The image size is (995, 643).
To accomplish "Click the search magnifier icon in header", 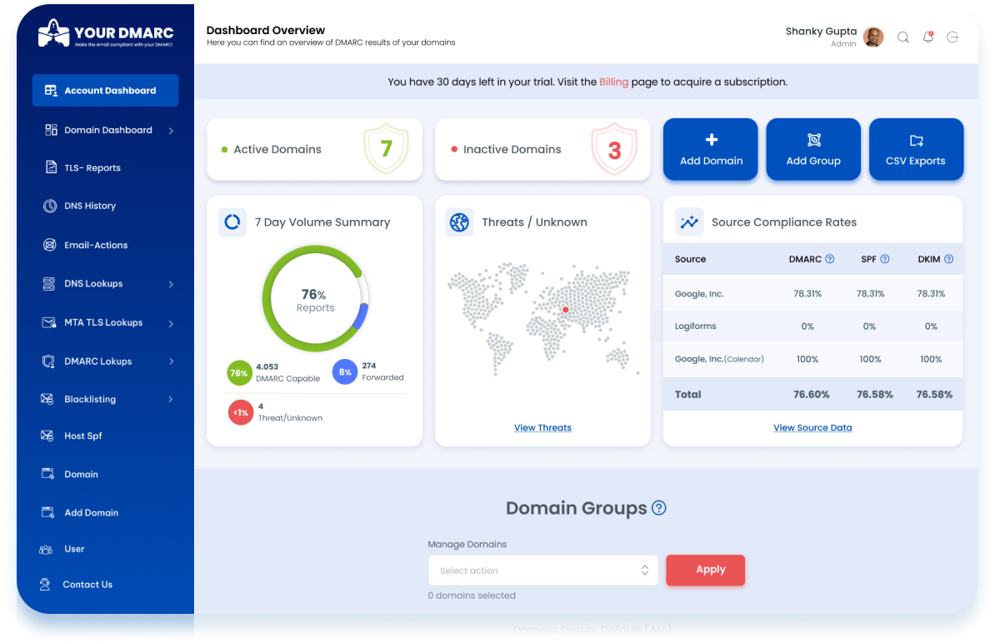I will (902, 37).
